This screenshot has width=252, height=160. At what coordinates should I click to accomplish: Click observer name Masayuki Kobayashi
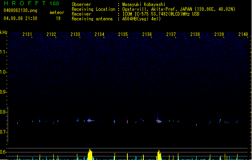pyautogui.click(x=144, y=4)
